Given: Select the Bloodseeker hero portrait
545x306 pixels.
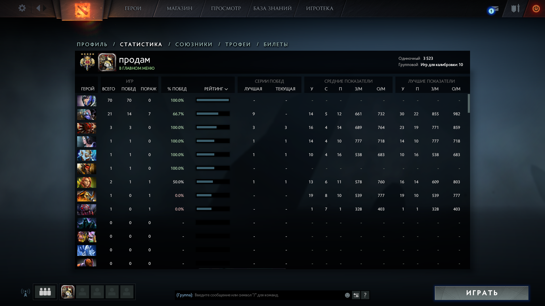Looking at the screenshot, I should pos(87,128).
